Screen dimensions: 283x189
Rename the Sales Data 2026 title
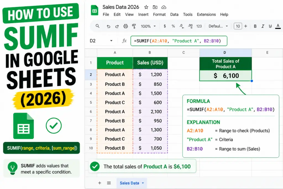pyautogui.click(x=121, y=7)
